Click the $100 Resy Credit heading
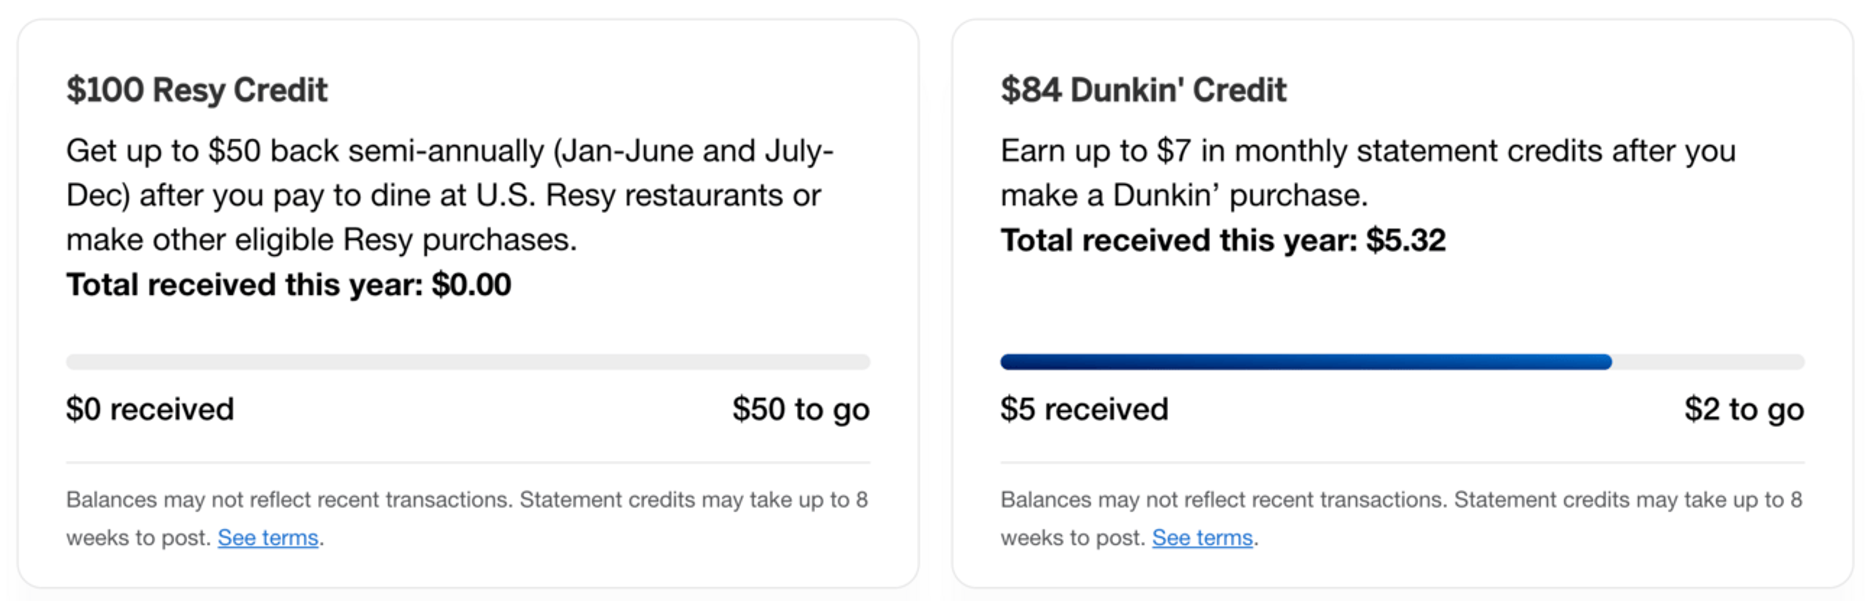Viewport: 1869px width, 601px height. click(x=197, y=90)
